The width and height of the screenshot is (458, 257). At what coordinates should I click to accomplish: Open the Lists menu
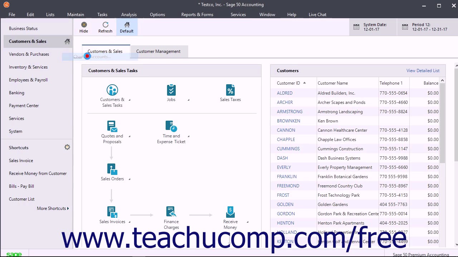coord(50,15)
